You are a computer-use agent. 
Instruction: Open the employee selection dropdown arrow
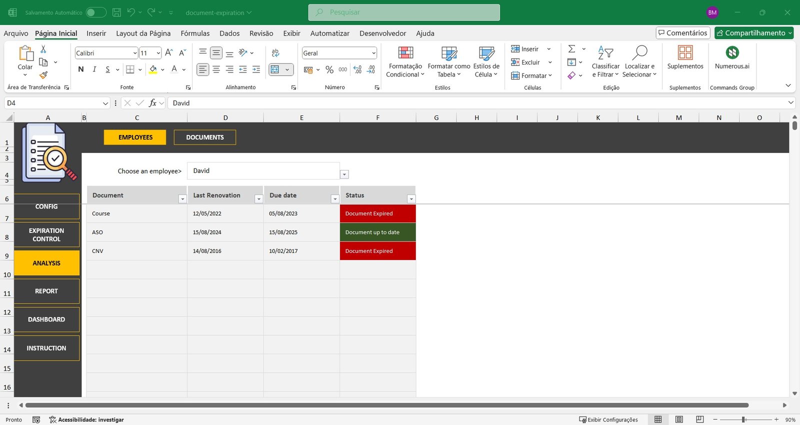pyautogui.click(x=344, y=174)
